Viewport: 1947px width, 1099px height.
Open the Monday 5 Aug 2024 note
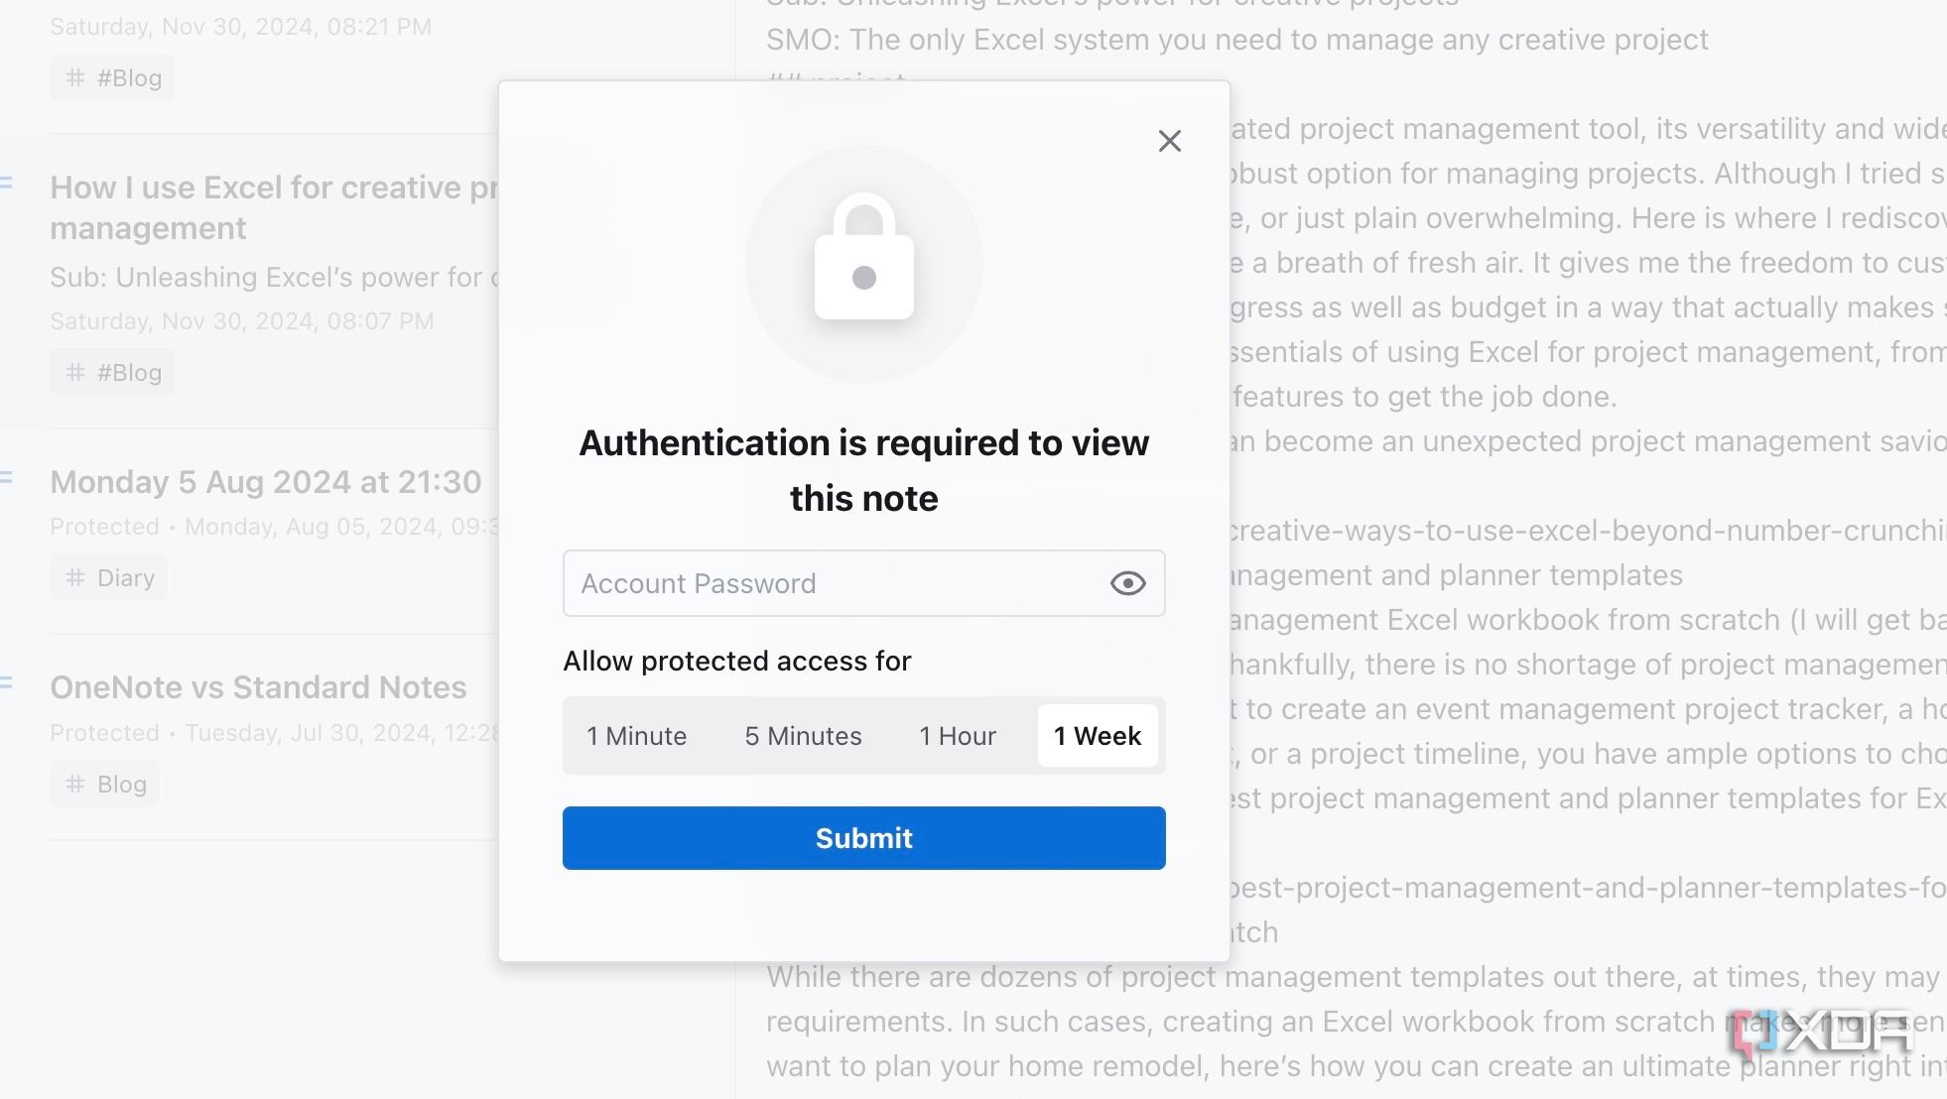pyautogui.click(x=265, y=482)
